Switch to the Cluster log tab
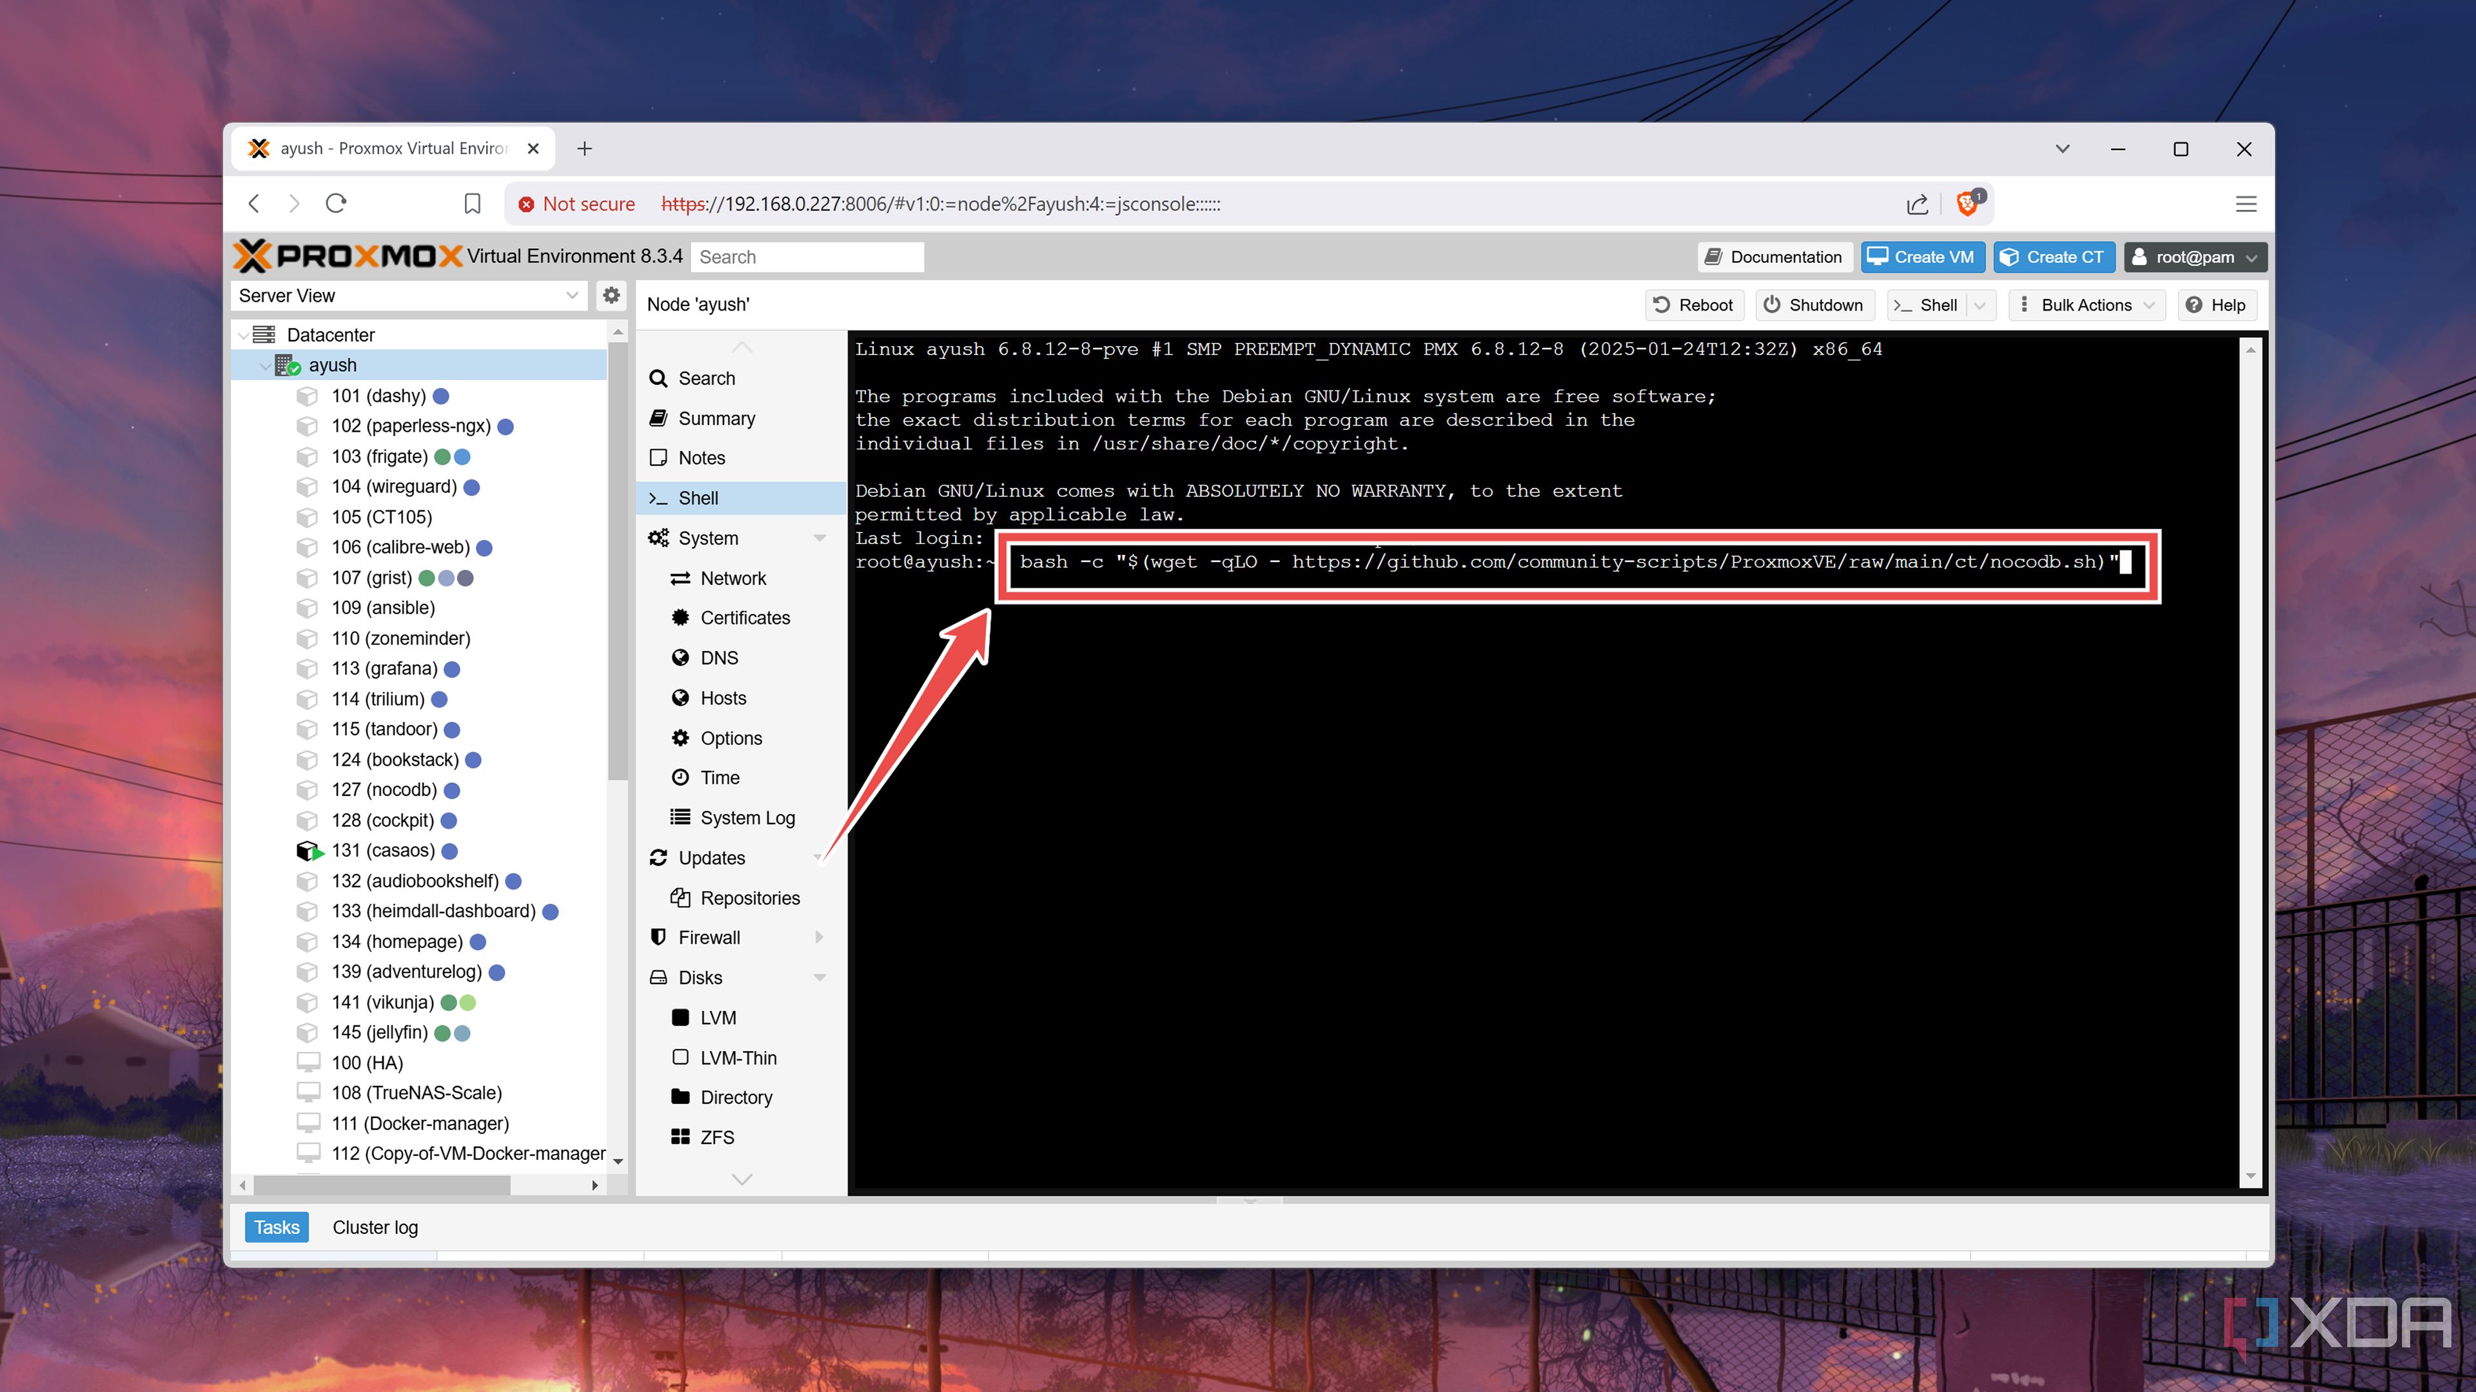Screen dimensions: 2476x1392 click(375, 1227)
